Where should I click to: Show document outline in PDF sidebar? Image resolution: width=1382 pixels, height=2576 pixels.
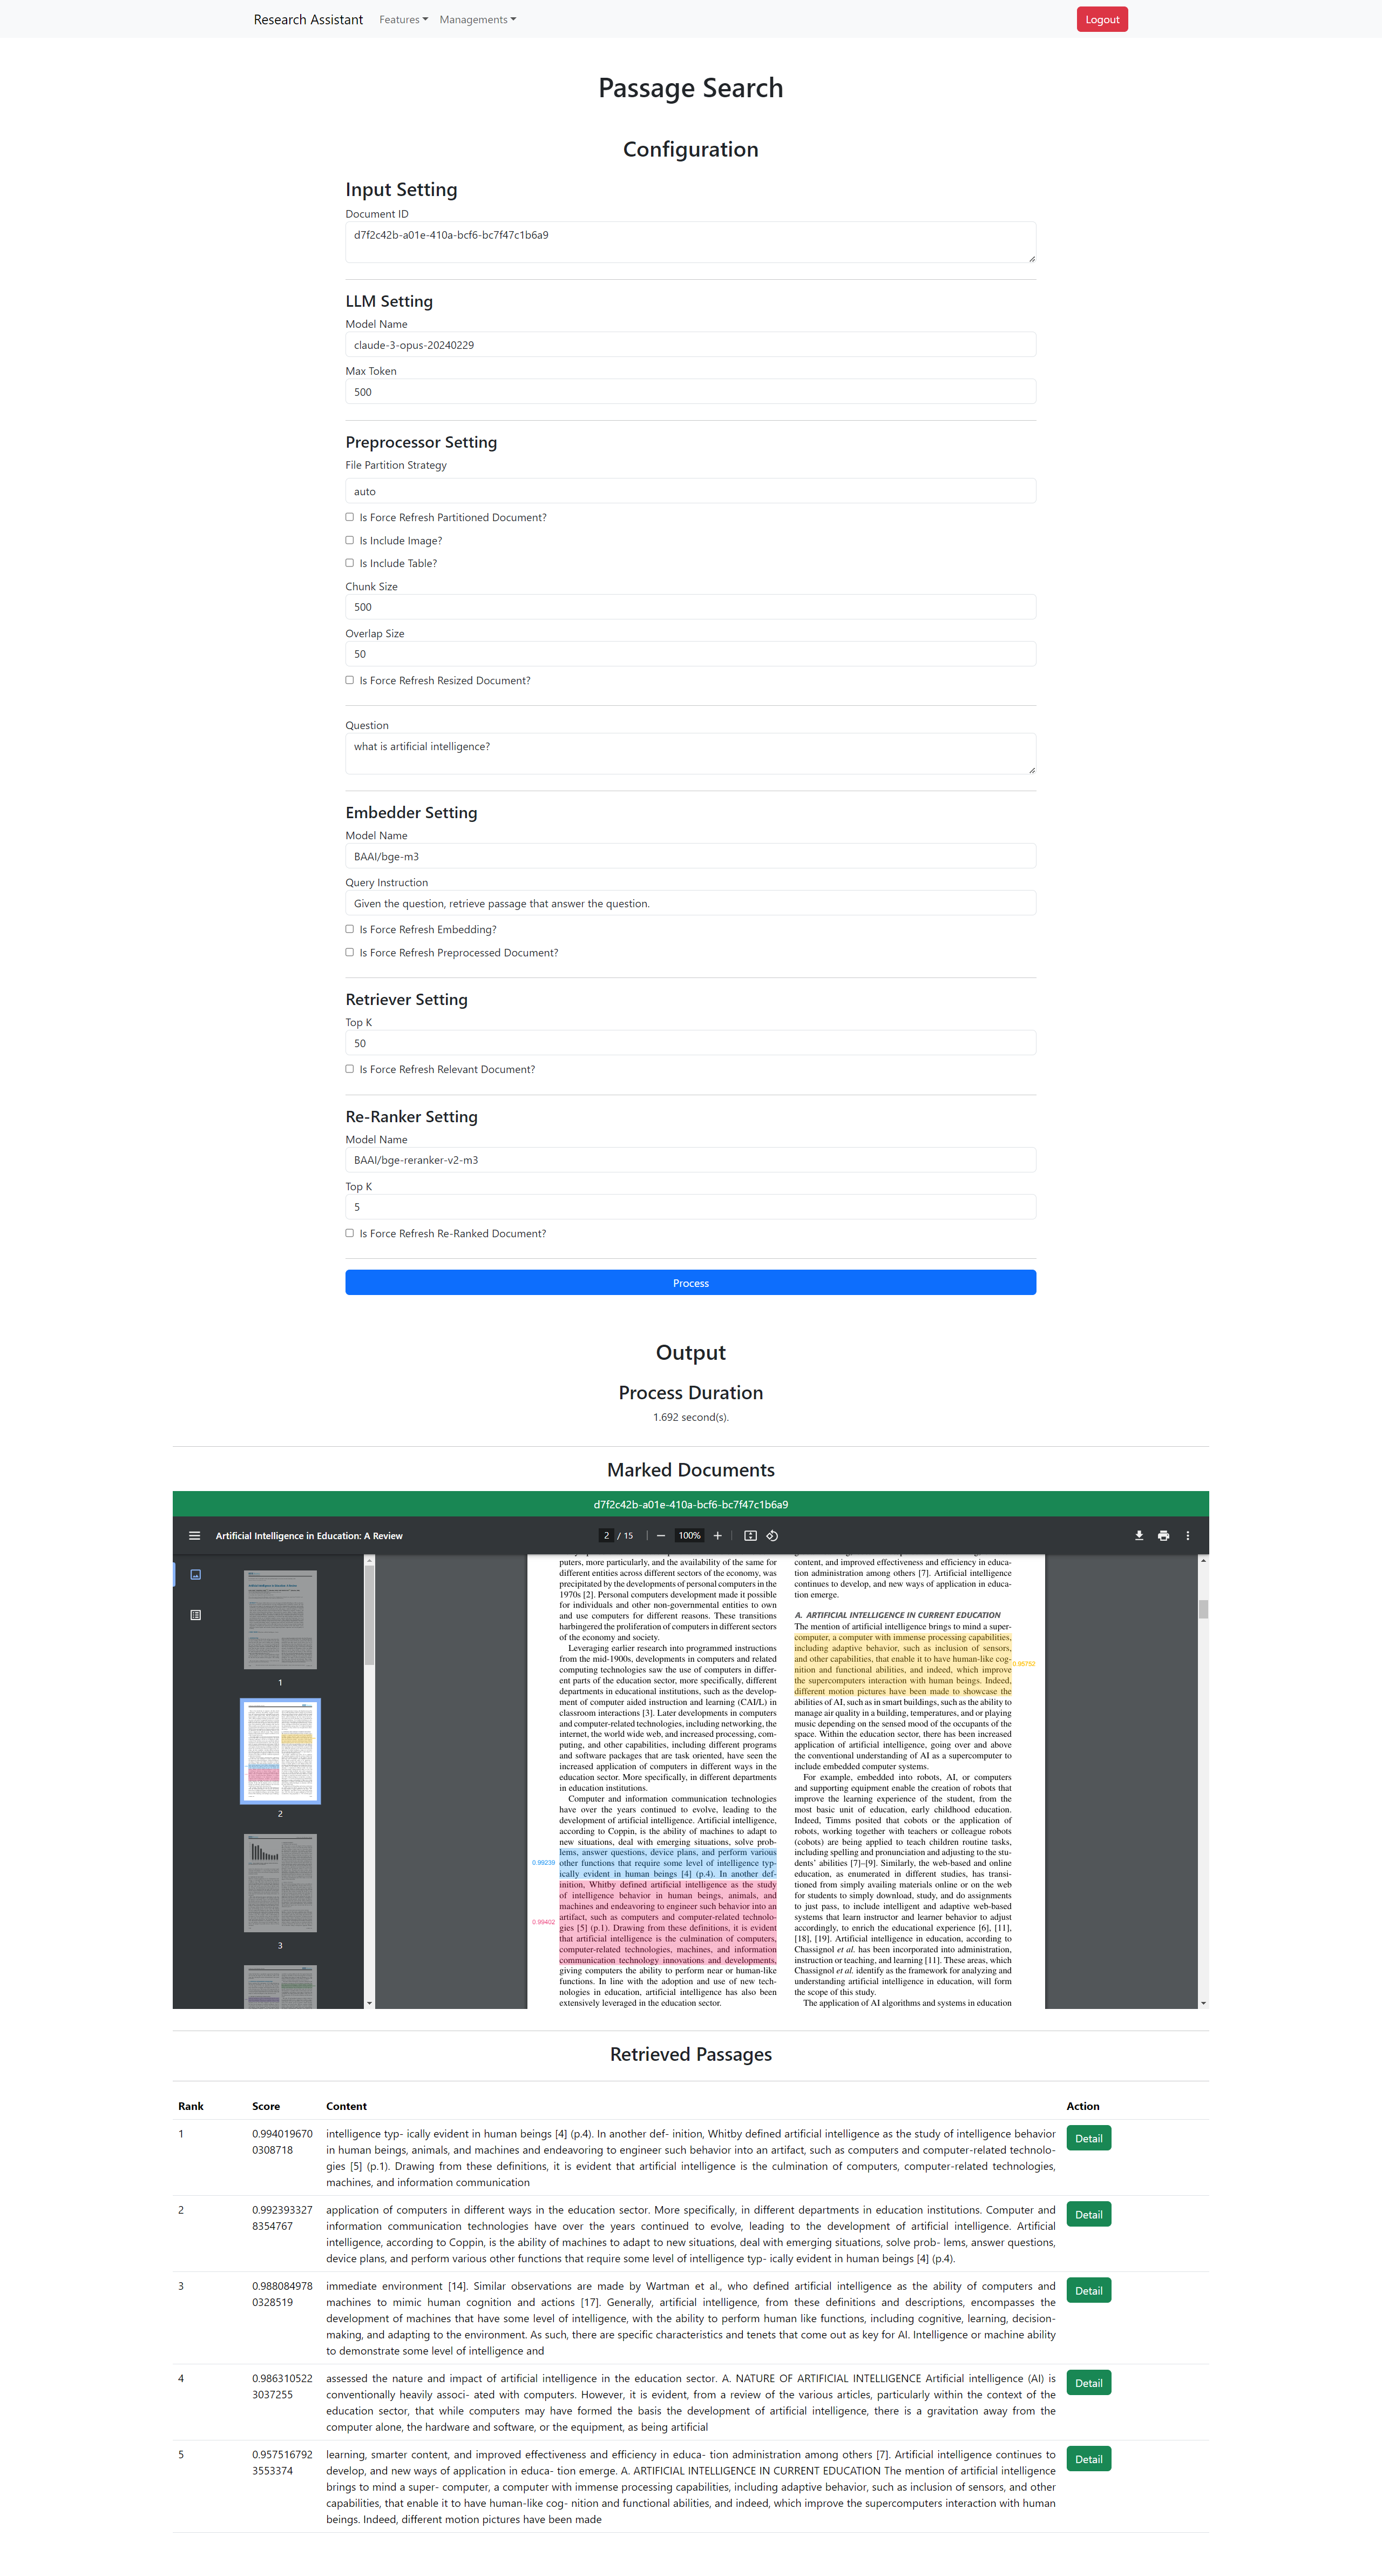pos(196,1614)
